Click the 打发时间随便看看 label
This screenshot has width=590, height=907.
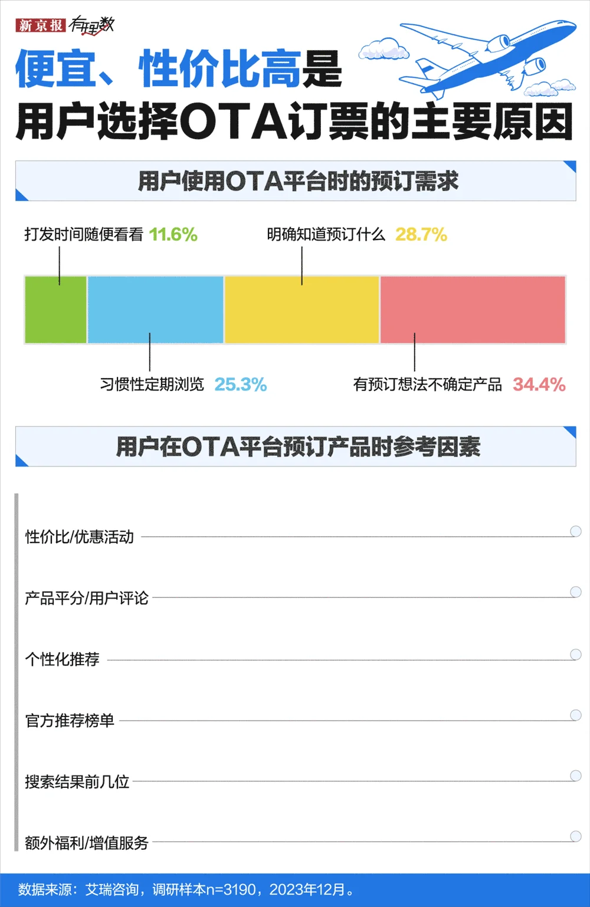point(84,235)
